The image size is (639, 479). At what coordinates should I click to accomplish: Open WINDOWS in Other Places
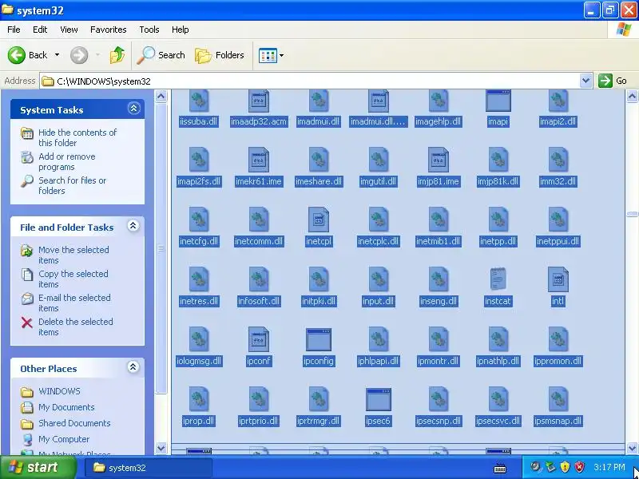59,391
